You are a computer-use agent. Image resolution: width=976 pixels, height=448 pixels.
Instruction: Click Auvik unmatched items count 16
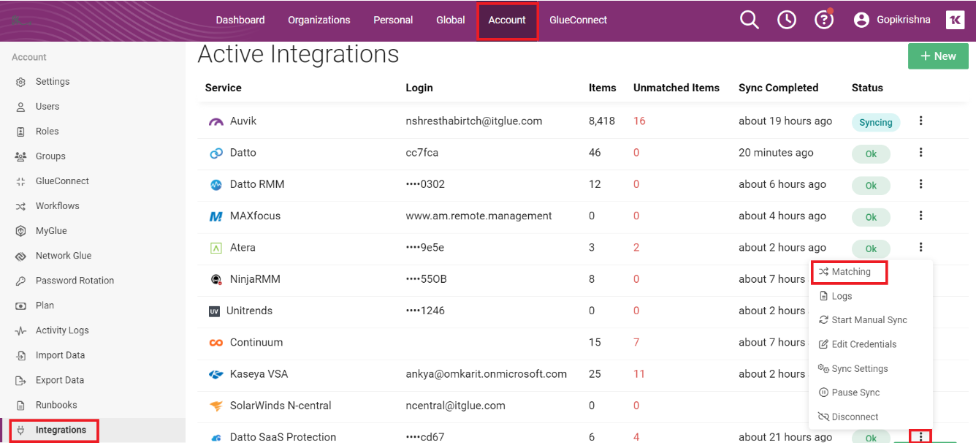639,121
